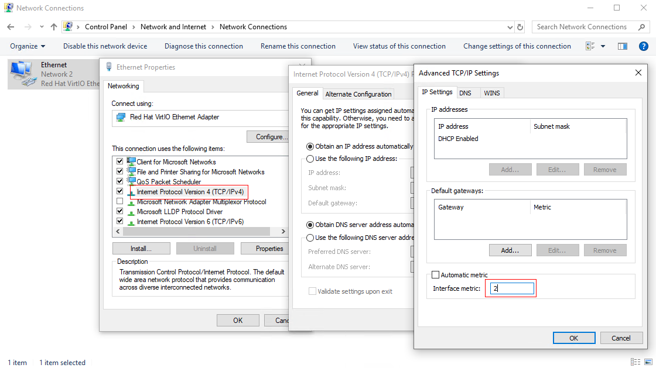Image resolution: width=656 pixels, height=368 pixels.
Task: Switch to General tab in IPv4 dialog
Action: [307, 93]
